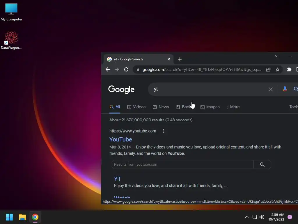This screenshot has height=224, width=298.
Task: Expand the More search filters
Action: pyautogui.click(x=233, y=107)
